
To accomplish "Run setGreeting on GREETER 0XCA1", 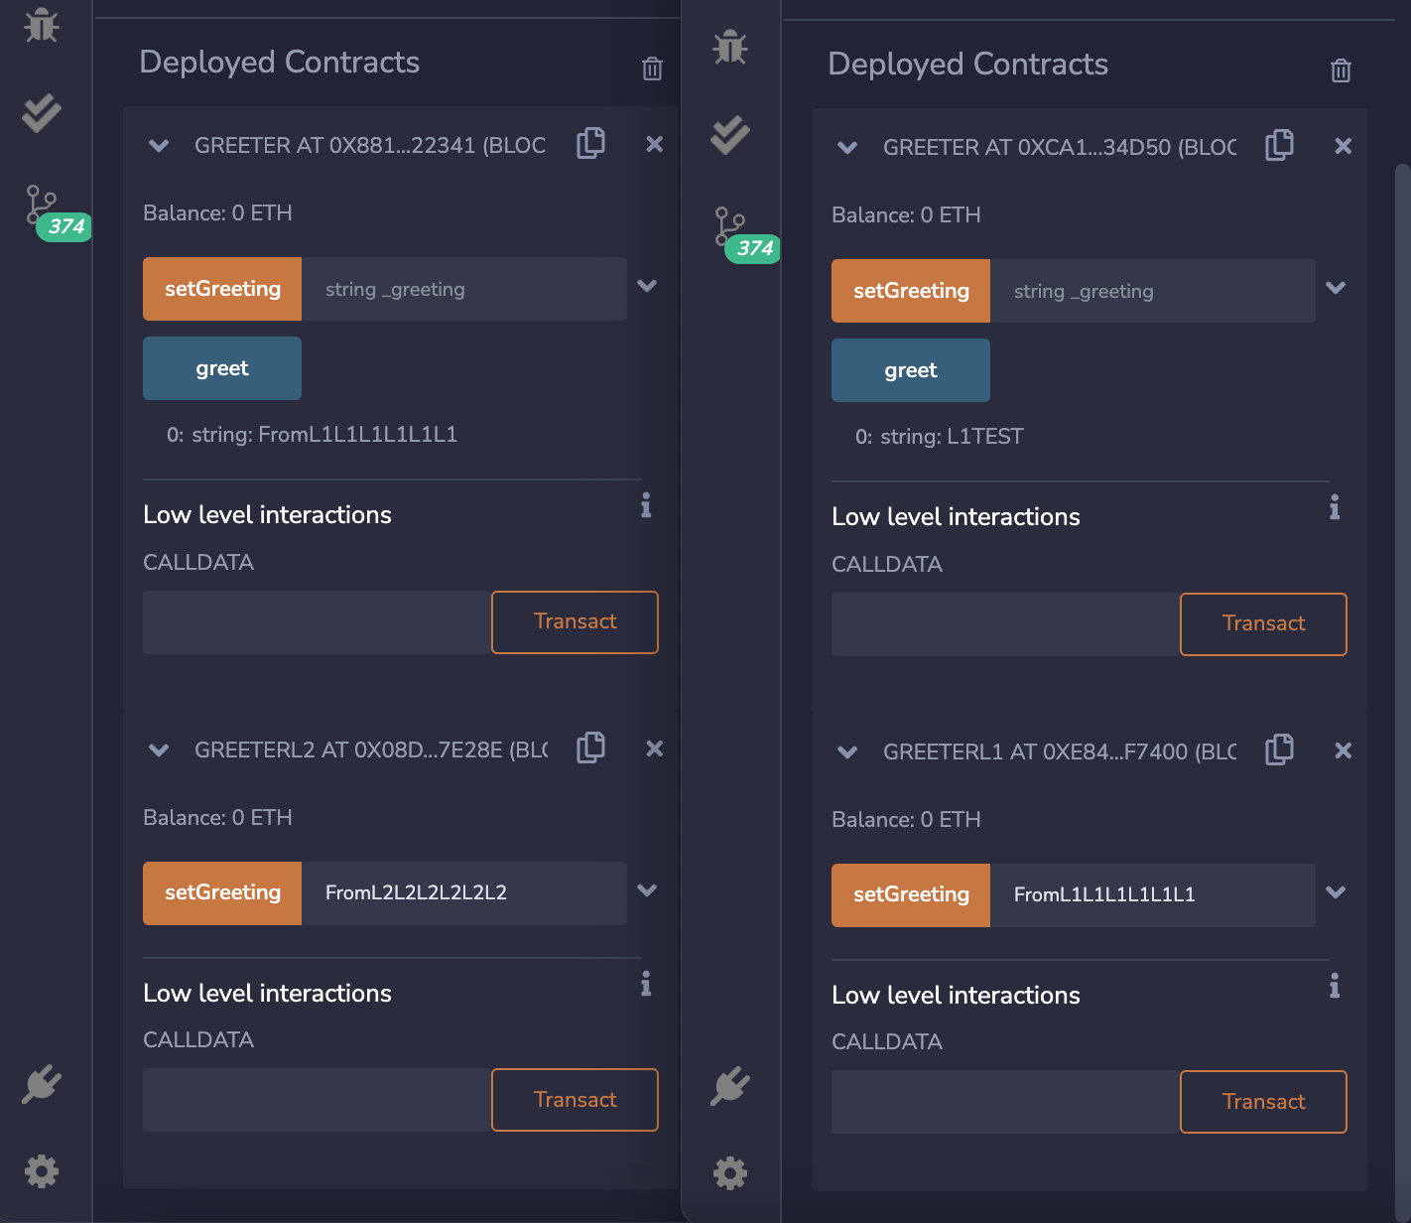I will point(911,291).
